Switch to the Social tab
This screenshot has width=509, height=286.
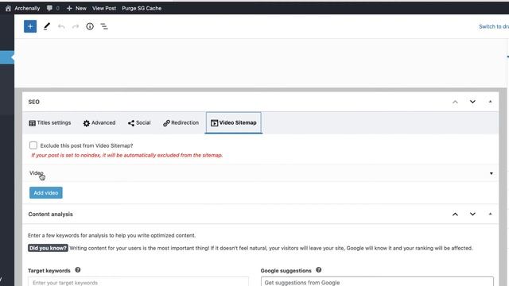(x=139, y=123)
